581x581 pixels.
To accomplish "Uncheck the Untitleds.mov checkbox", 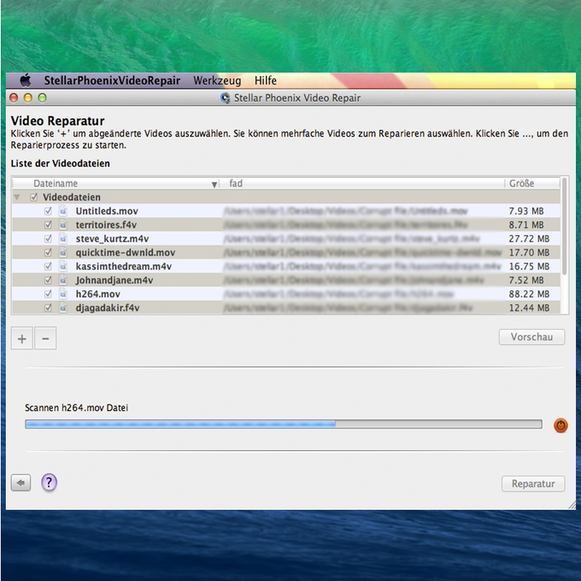I will [48, 211].
